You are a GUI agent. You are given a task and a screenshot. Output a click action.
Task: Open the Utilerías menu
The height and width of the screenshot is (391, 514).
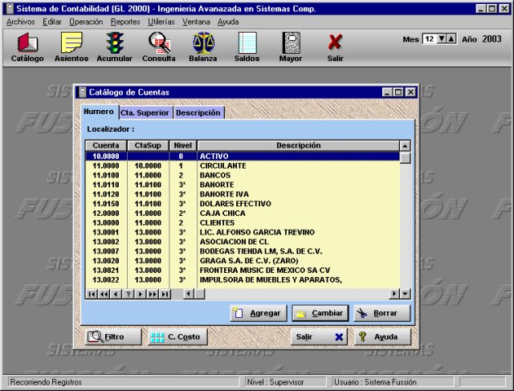click(x=161, y=22)
